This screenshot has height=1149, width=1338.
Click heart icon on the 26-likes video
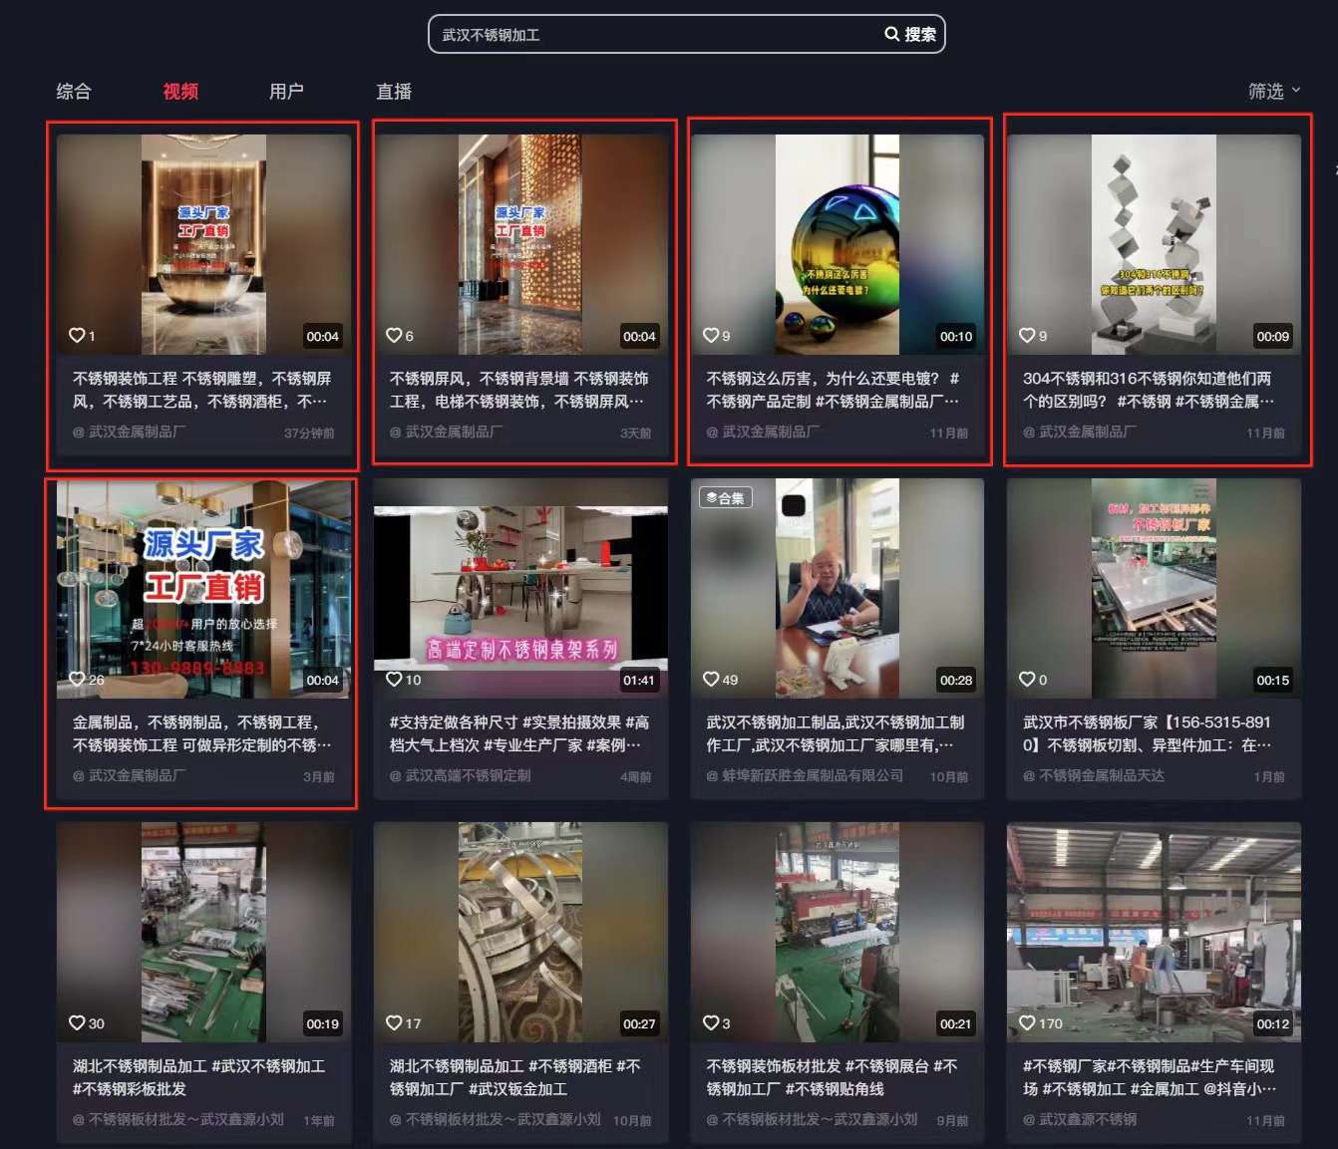pyautogui.click(x=77, y=680)
